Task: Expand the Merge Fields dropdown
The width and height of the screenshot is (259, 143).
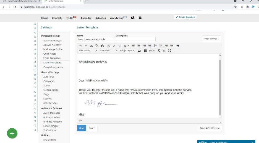Action: coord(127,51)
